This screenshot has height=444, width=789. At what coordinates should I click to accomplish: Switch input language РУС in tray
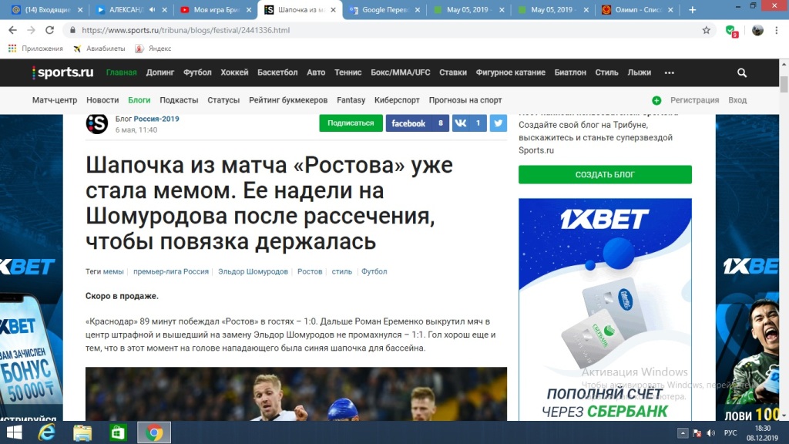point(730,433)
